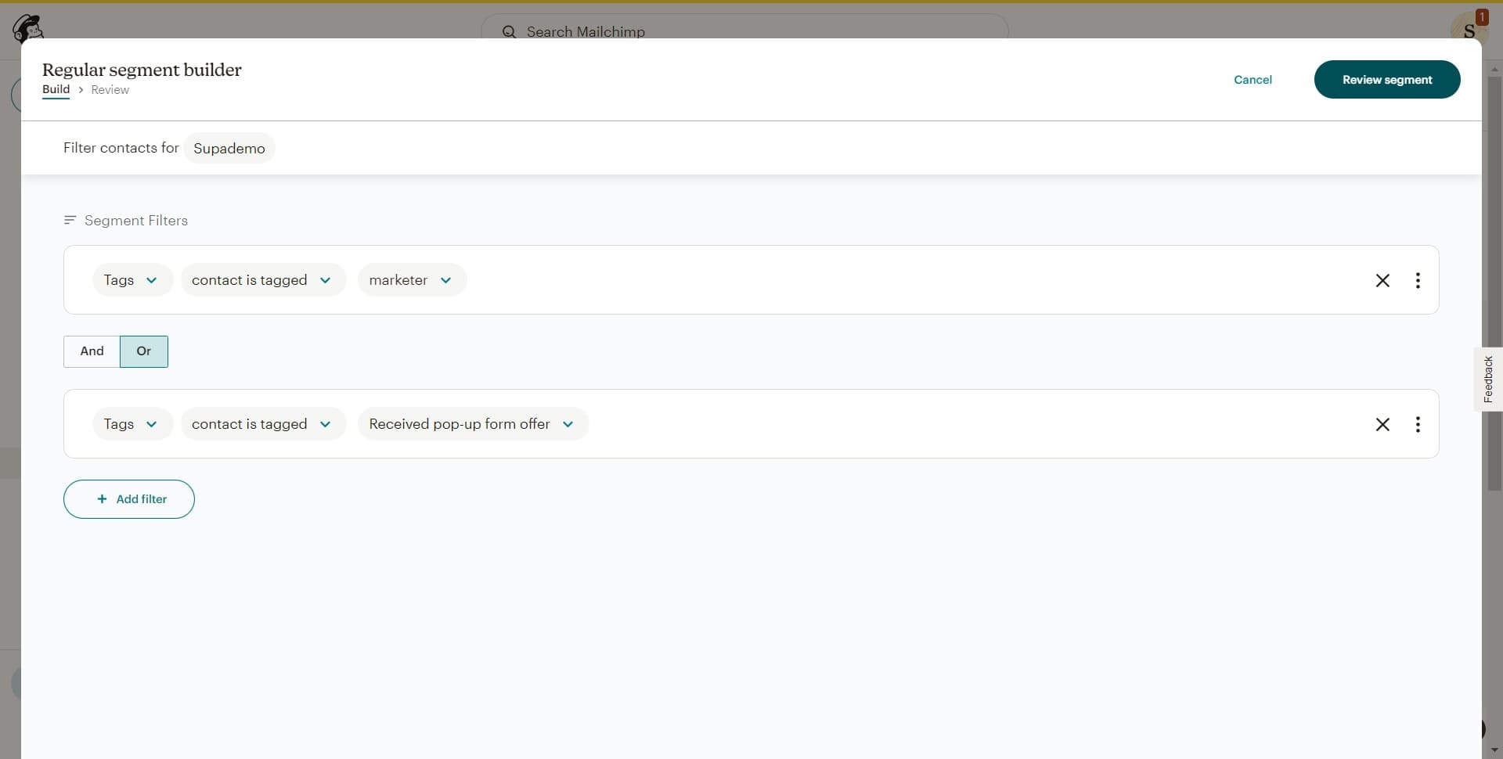Click the Mailchimp Freddie logo icon
The image size is (1503, 759).
[x=27, y=27]
